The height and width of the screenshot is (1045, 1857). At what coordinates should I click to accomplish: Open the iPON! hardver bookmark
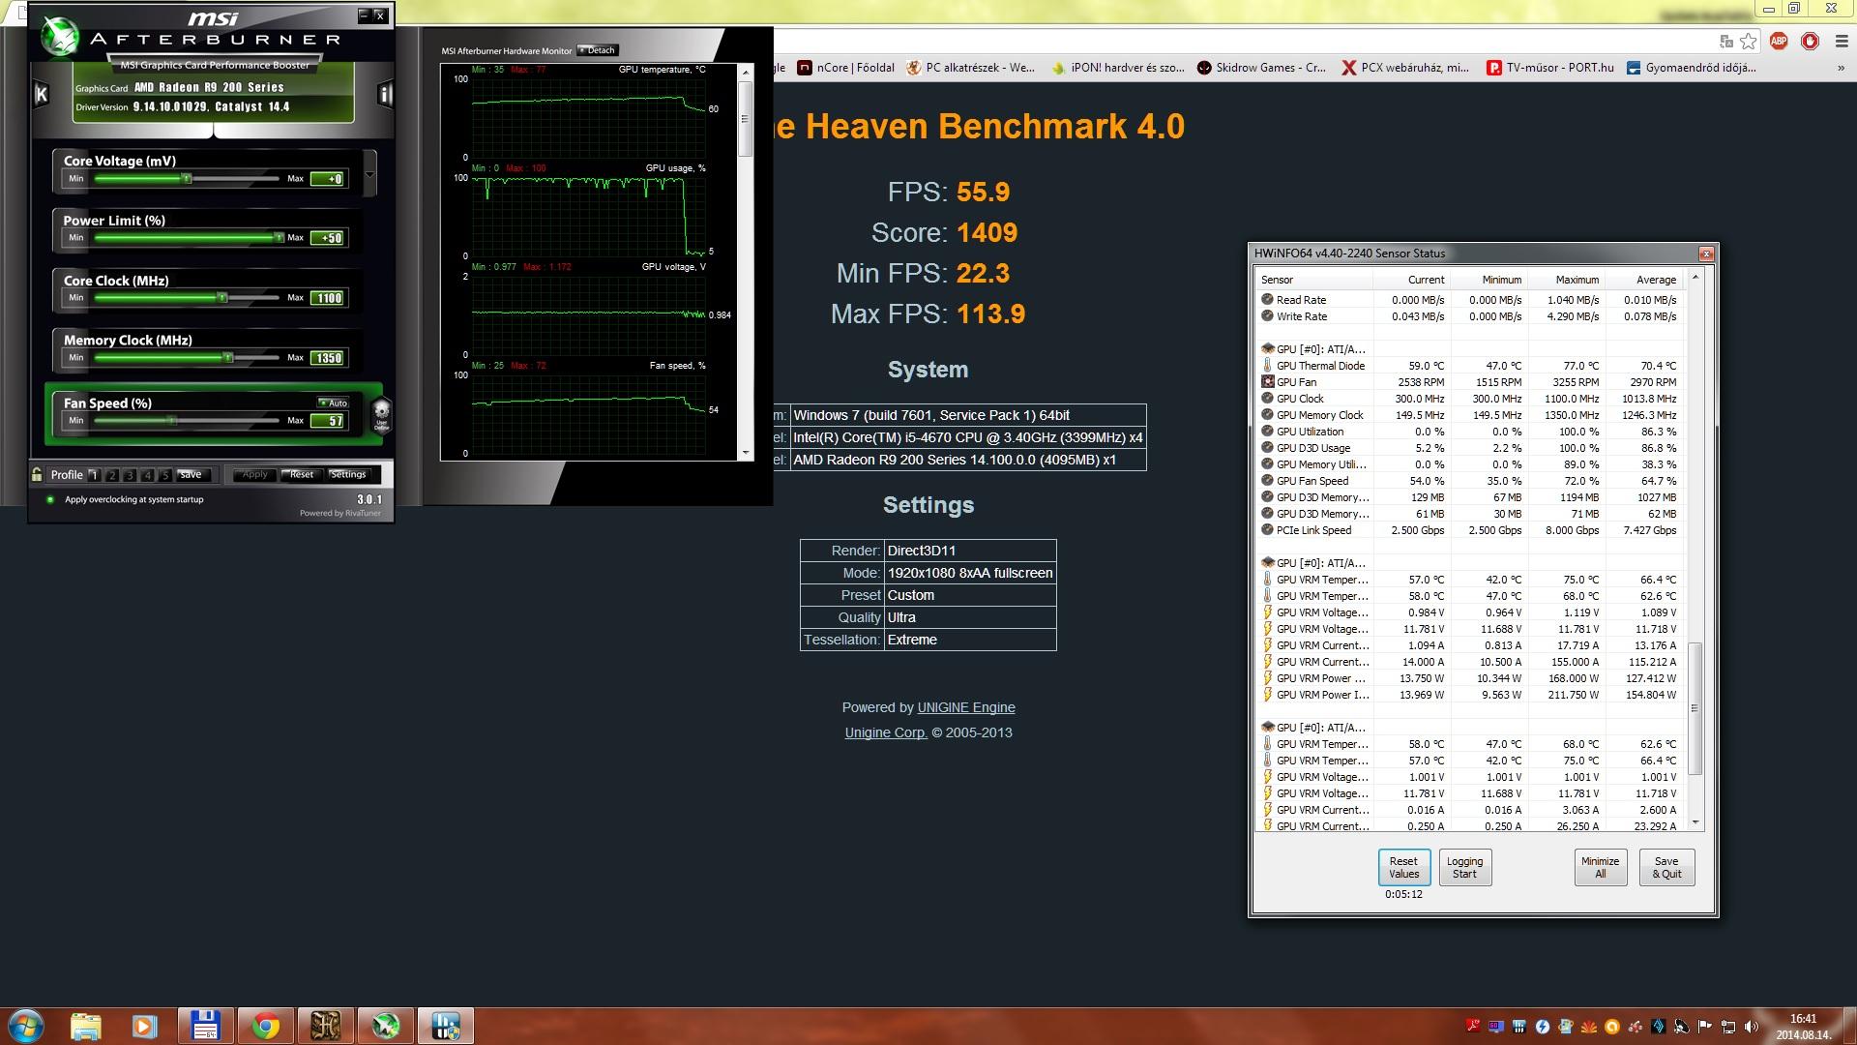coord(1117,68)
